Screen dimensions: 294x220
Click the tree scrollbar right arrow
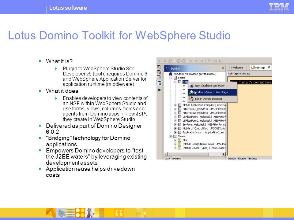coord(224,154)
